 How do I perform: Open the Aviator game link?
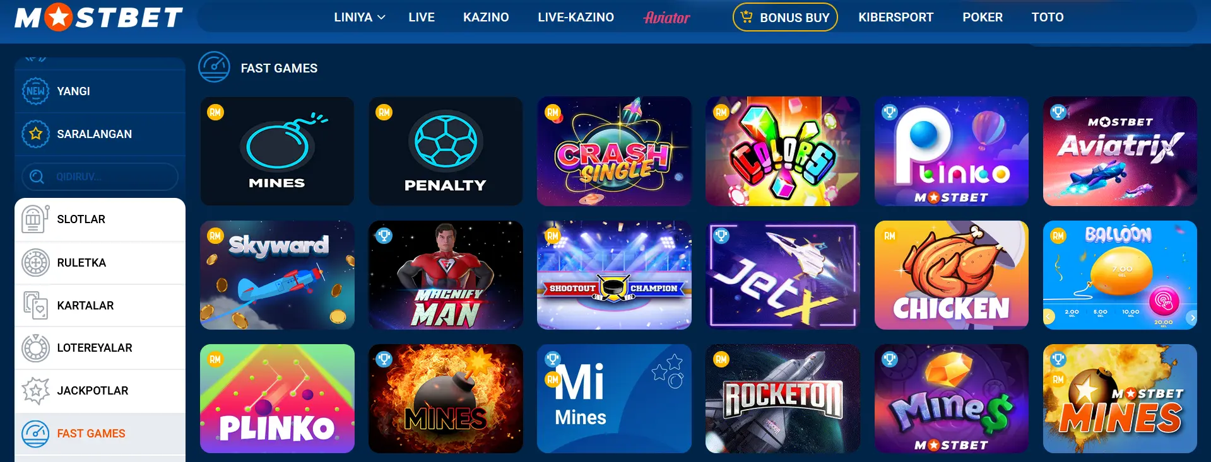666,17
